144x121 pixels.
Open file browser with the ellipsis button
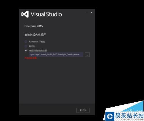(x=87, y=55)
